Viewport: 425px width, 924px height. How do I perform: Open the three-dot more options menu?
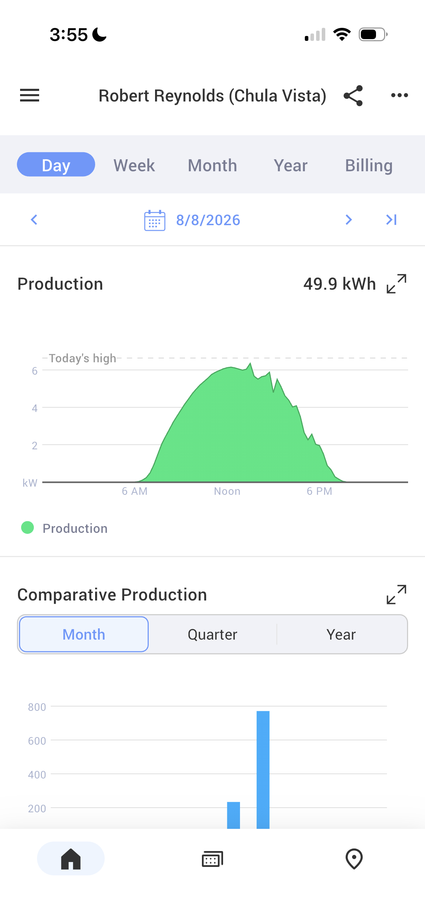(400, 96)
